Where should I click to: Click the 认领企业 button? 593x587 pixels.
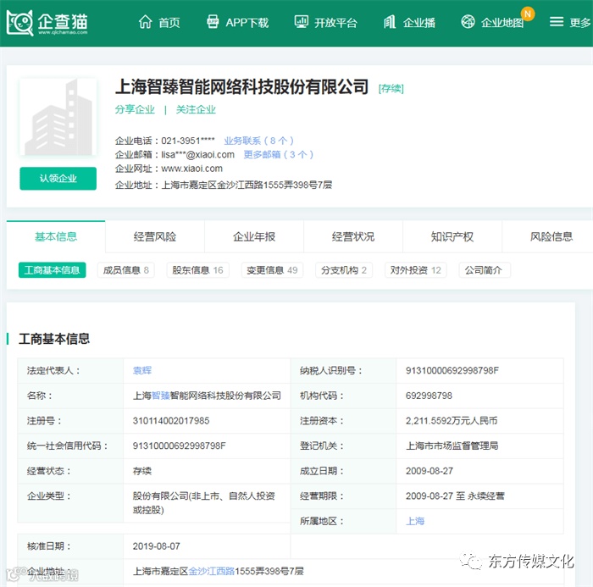(58, 179)
